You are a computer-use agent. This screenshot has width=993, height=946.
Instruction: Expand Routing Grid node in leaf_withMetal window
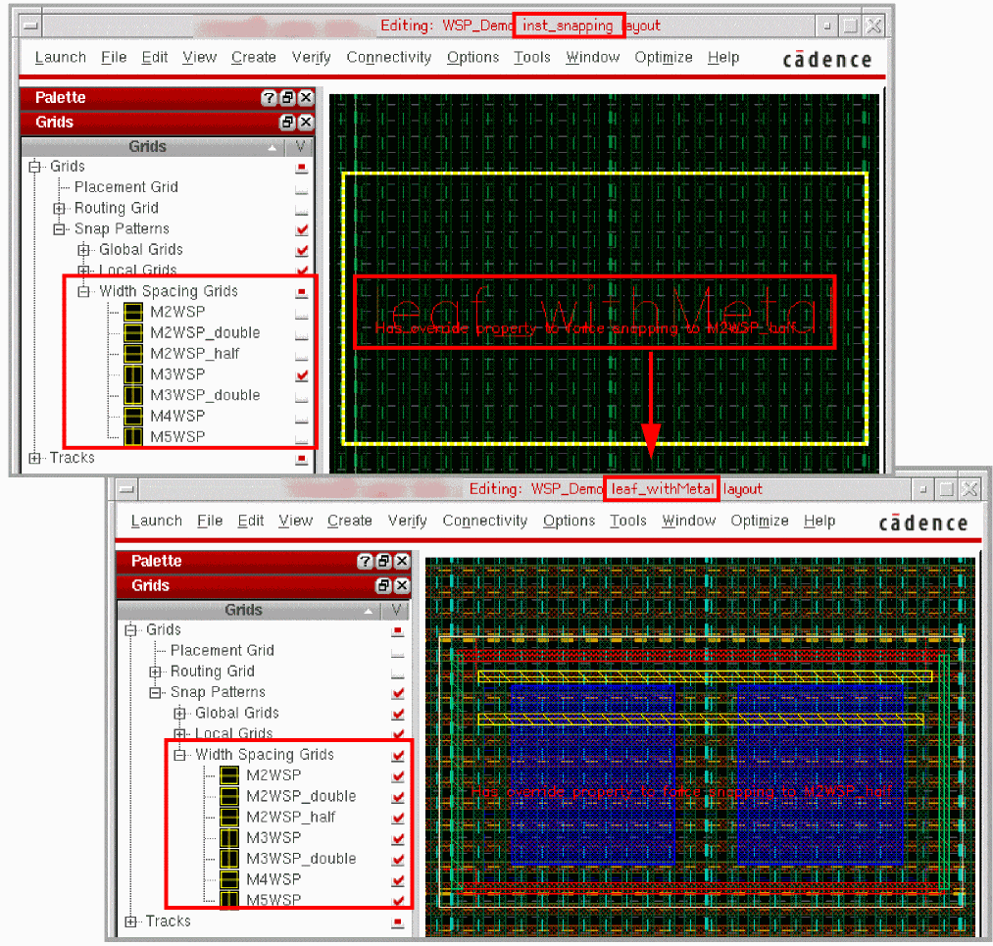(x=155, y=672)
